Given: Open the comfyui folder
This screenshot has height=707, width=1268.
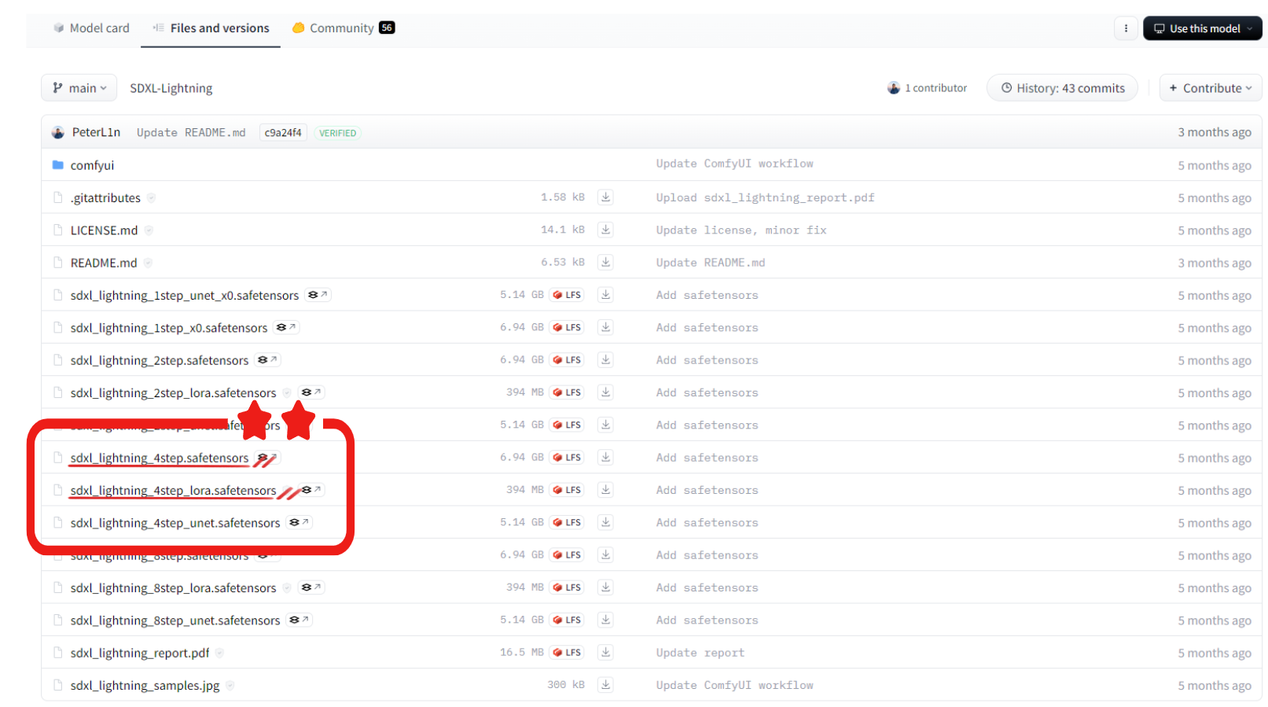Looking at the screenshot, I should point(92,165).
